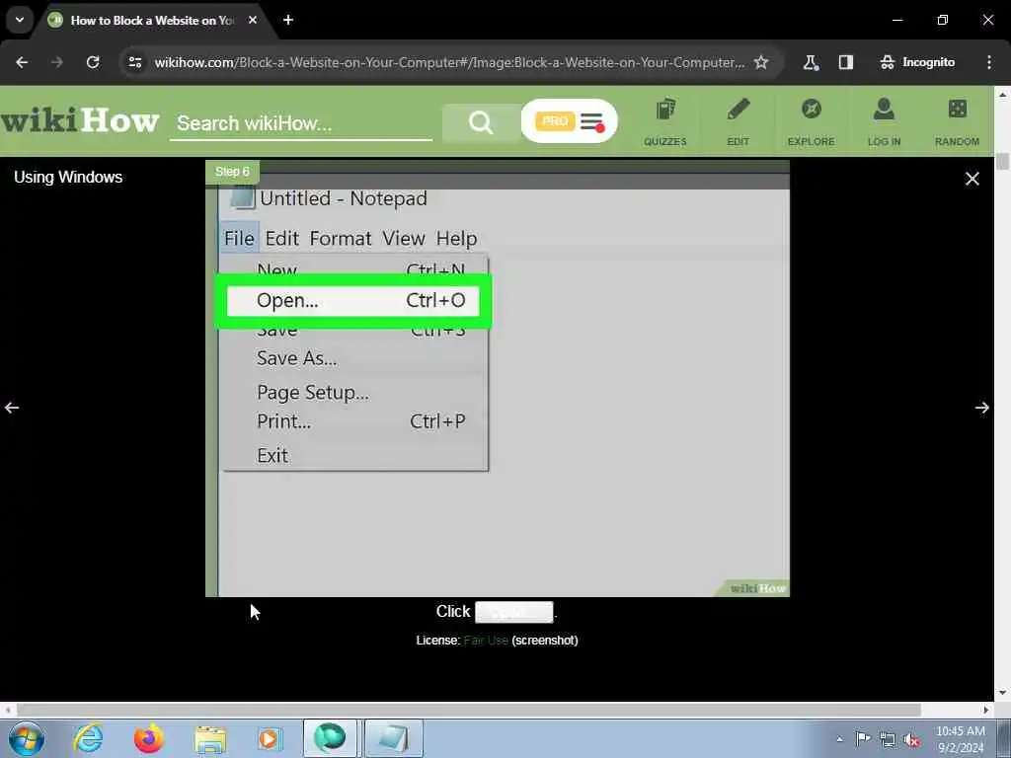Screen dimensions: 1011x758
Task: Open Chrome Labs flask icon
Action: pyautogui.click(x=811, y=62)
